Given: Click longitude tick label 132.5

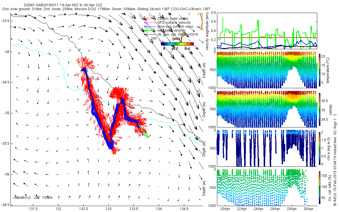Looking at the screenshot, I should coord(84,209).
